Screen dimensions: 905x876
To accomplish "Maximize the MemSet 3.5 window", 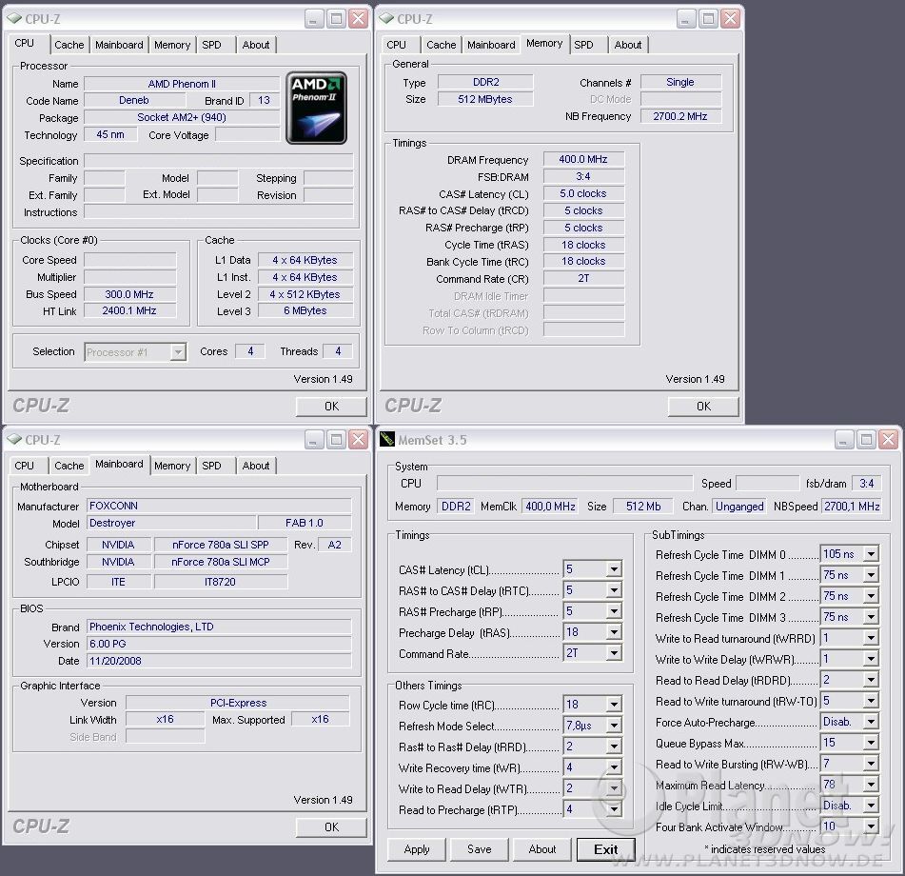I will click(x=866, y=440).
